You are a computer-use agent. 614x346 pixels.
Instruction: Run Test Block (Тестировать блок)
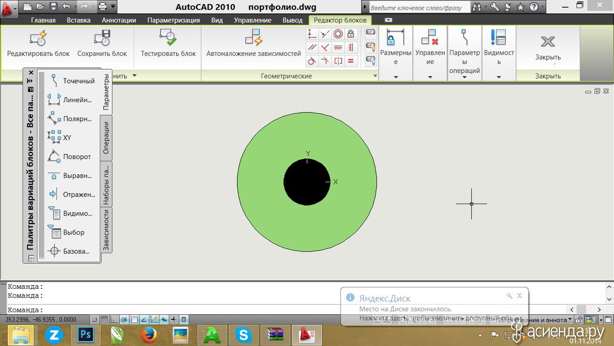[x=168, y=43]
